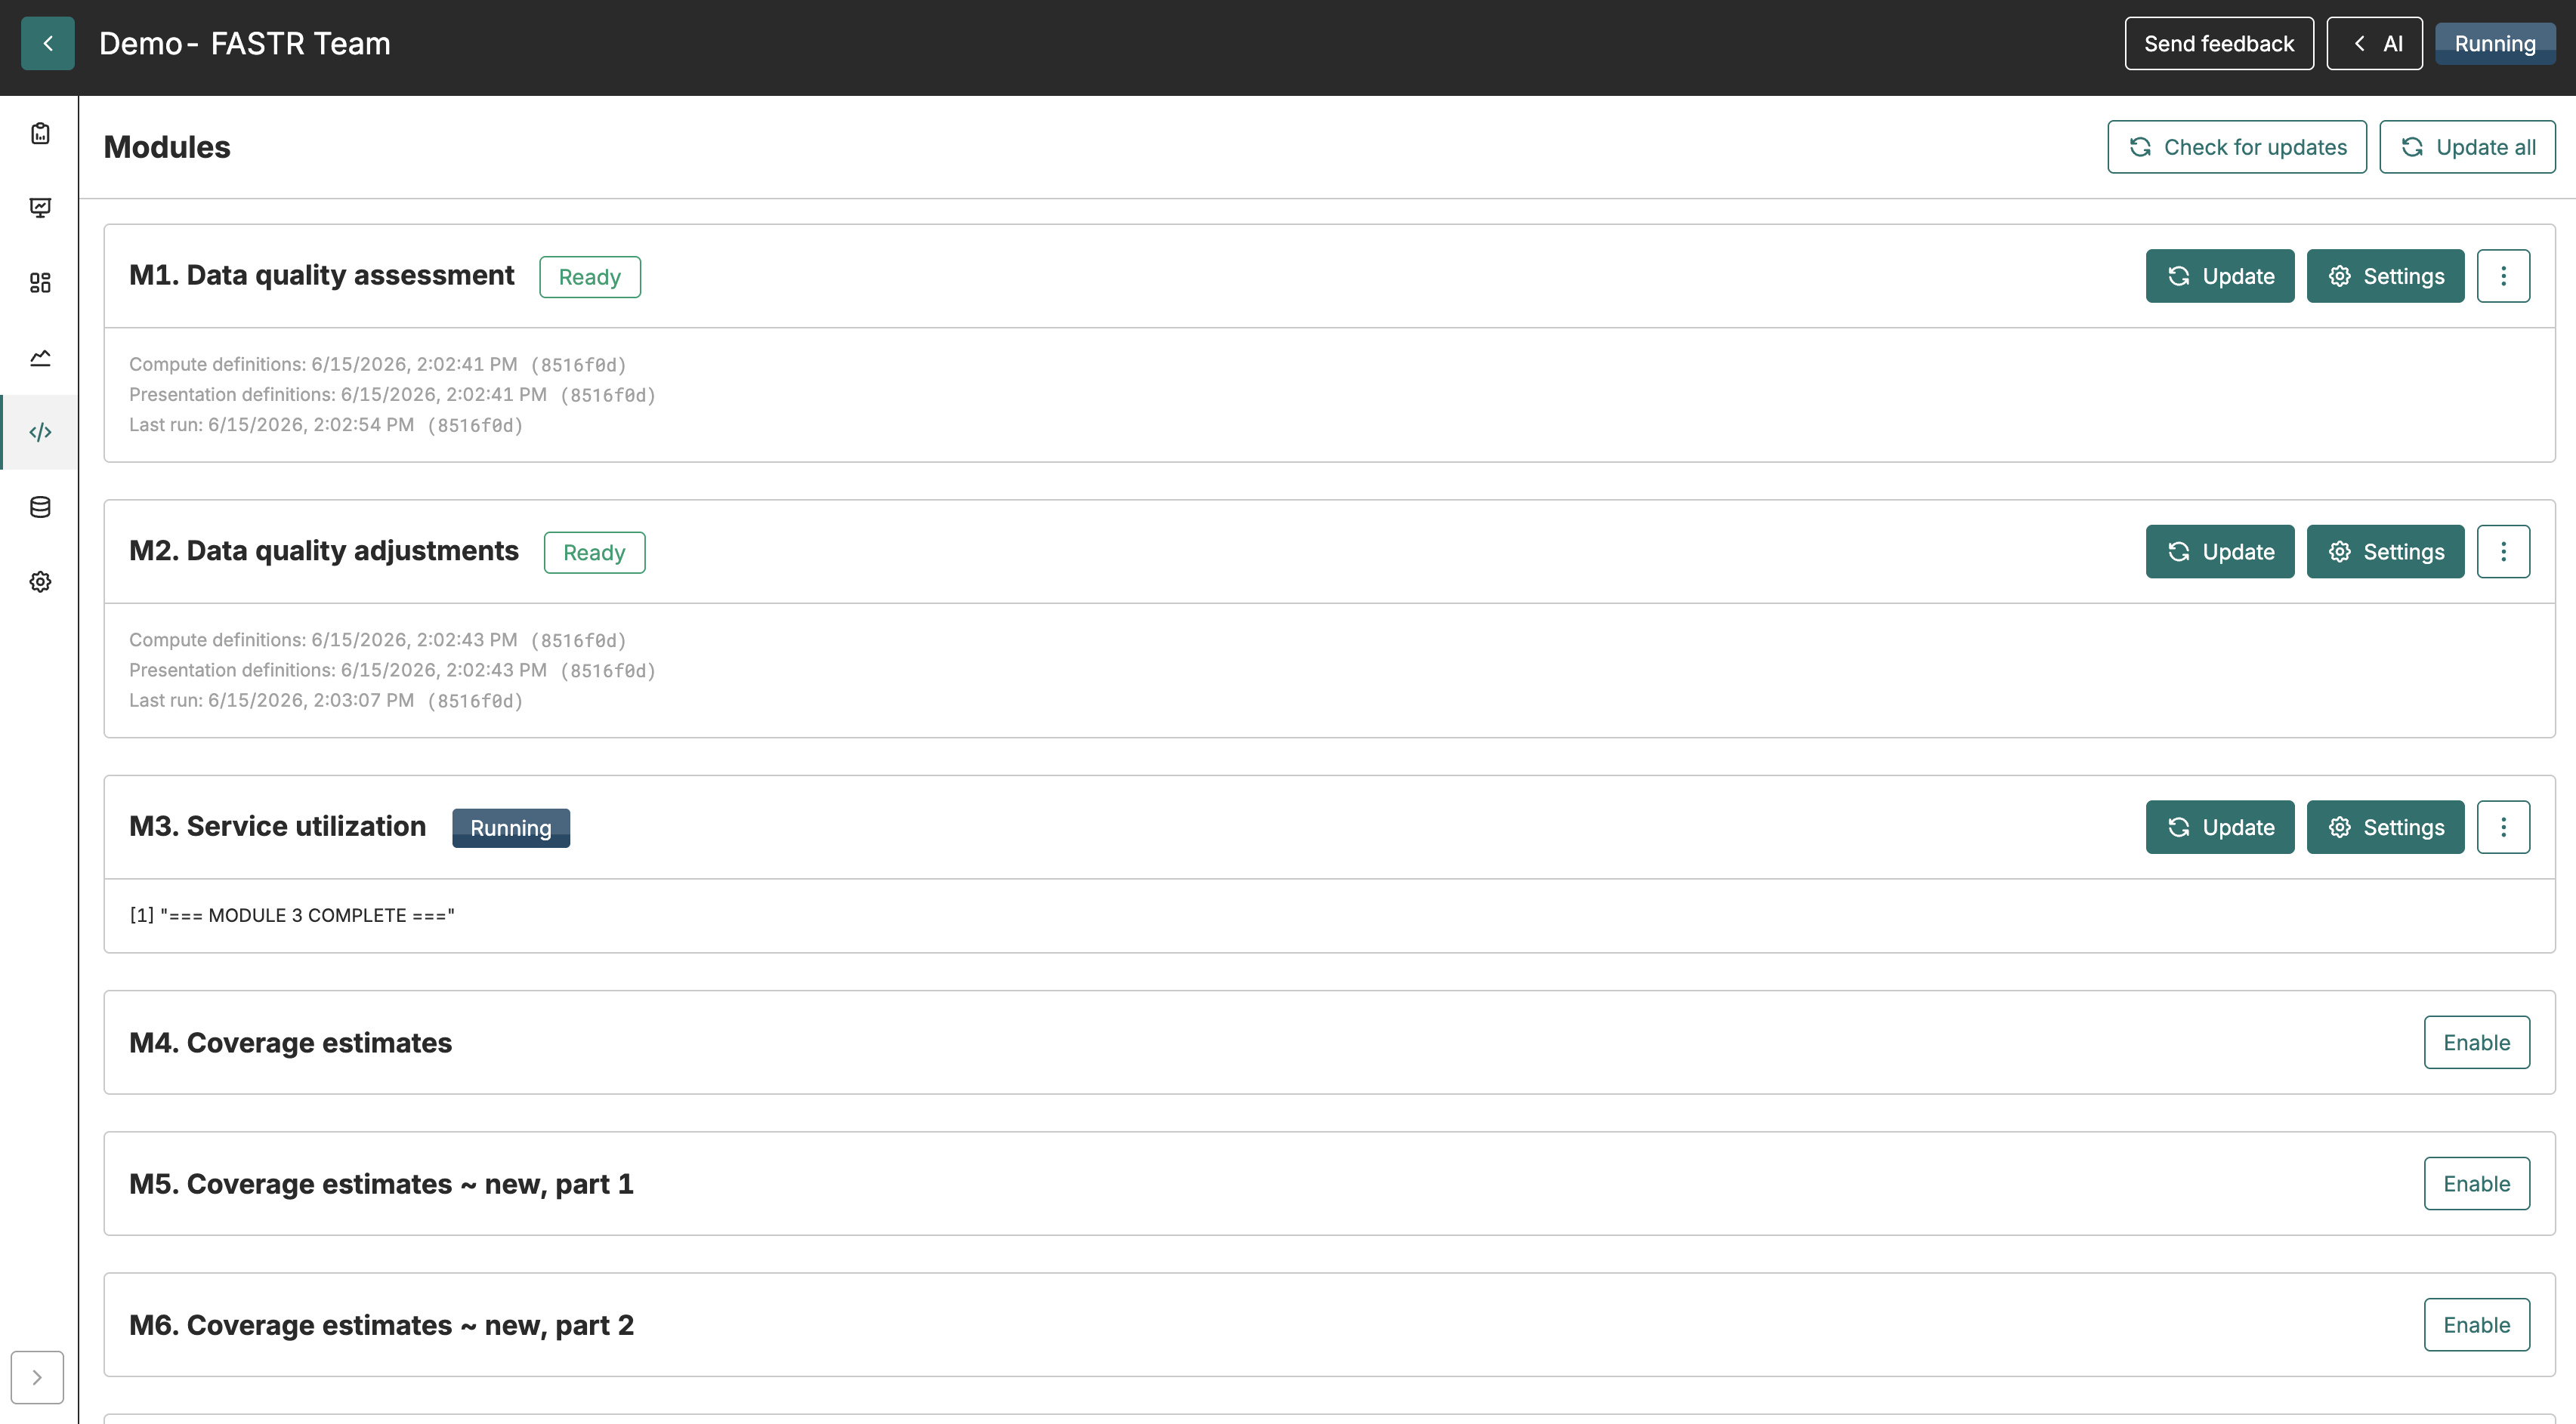Viewport: 2576px width, 1424px height.
Task: Open the settings gear in sidebar
Action: [40, 581]
